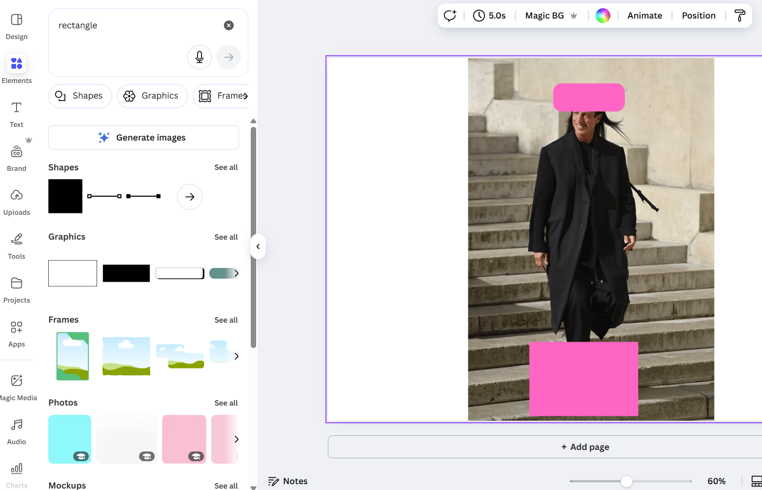Viewport: 762px width, 490px height.
Task: Insert the line with filled square ends
Action: pyautogui.click(x=143, y=196)
